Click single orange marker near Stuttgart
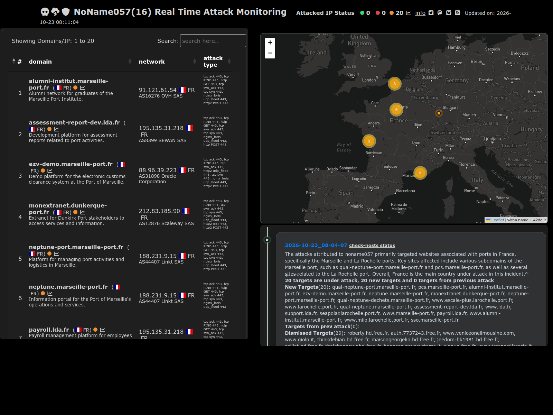553x415 pixels. click(439, 113)
